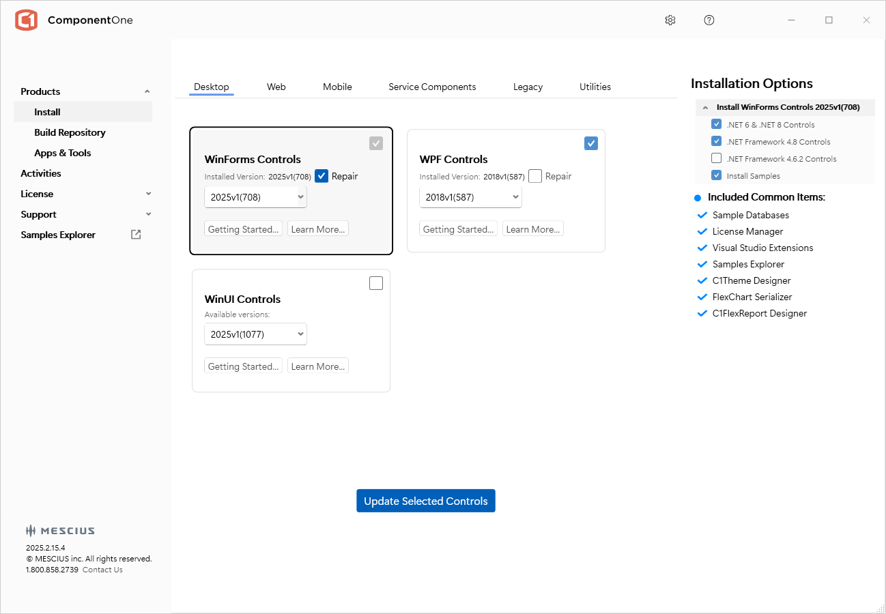This screenshot has height=614, width=886.
Task: Enable .NET Framework 4.6.2 Controls option
Action: coord(716,158)
